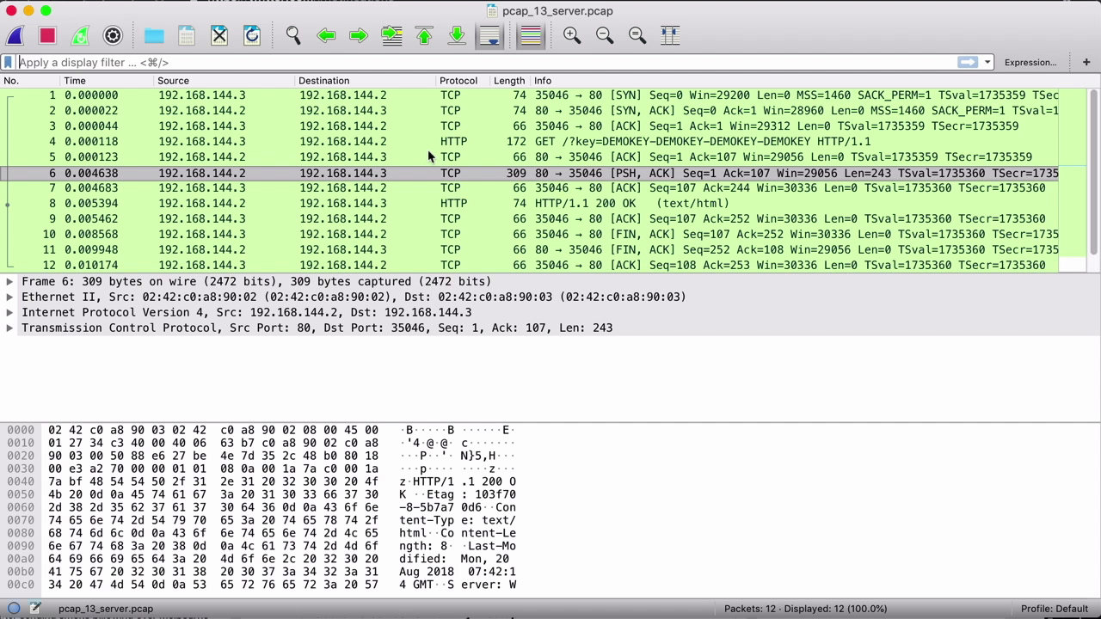Select packet 7 at time 0.004683

tap(530, 188)
